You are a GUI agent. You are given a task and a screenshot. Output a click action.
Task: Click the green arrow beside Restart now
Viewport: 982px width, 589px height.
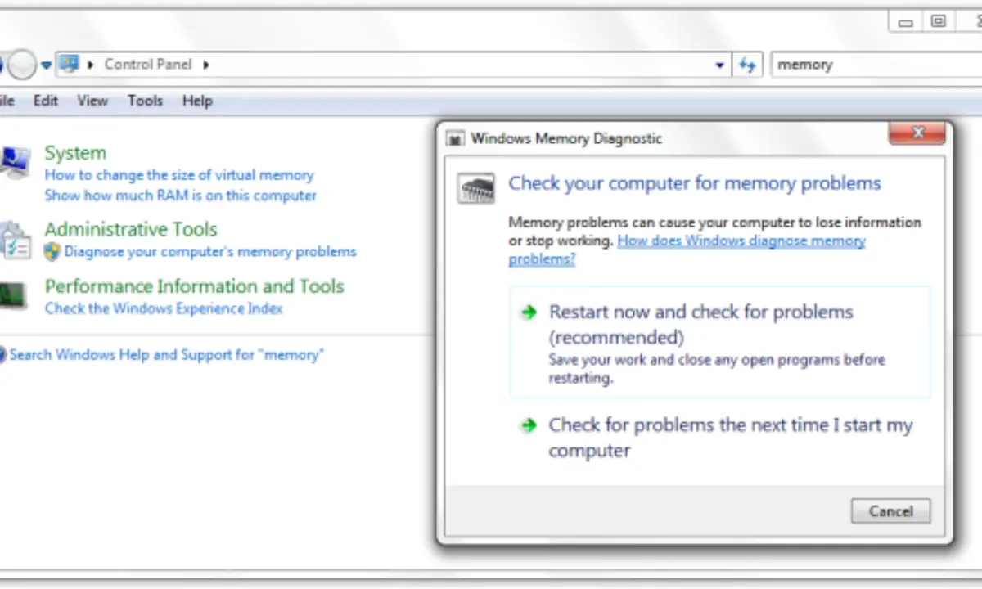pyautogui.click(x=529, y=312)
